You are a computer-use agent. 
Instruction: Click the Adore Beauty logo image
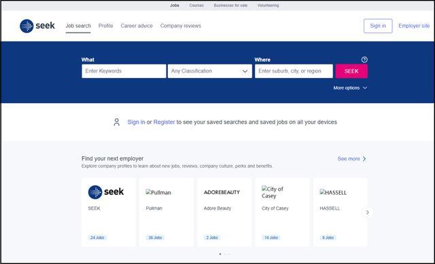[222, 192]
